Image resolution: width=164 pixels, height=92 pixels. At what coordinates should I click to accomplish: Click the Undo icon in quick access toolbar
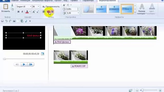(x=6, y=21)
